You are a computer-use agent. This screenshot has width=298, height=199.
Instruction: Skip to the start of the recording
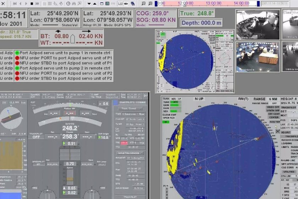[15, 4]
